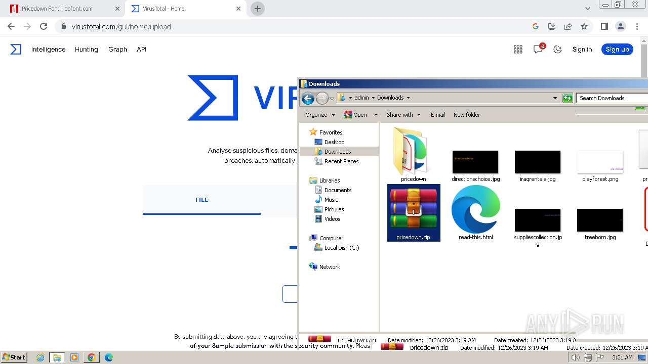Open the Share with dropdown
The width and height of the screenshot is (648, 364).
click(403, 115)
